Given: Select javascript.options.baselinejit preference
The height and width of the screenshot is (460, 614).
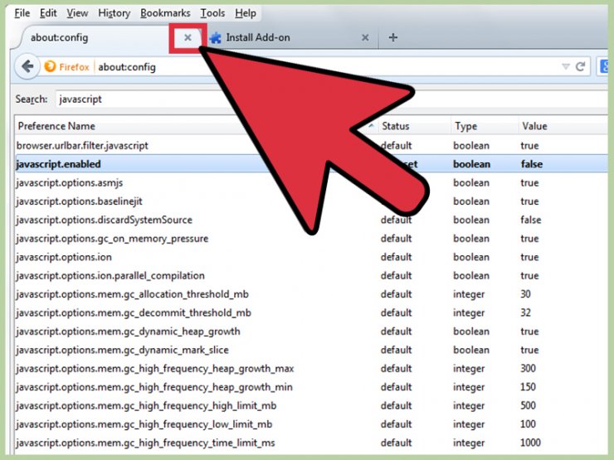Looking at the screenshot, I should (x=311, y=201).
